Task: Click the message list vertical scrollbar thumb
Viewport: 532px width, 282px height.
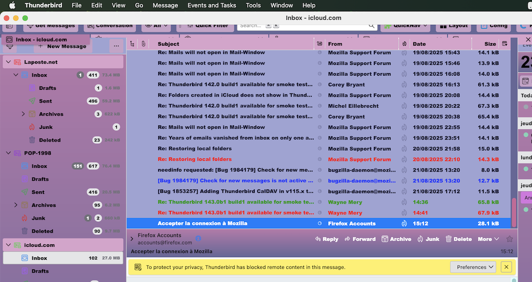Action: (x=514, y=212)
